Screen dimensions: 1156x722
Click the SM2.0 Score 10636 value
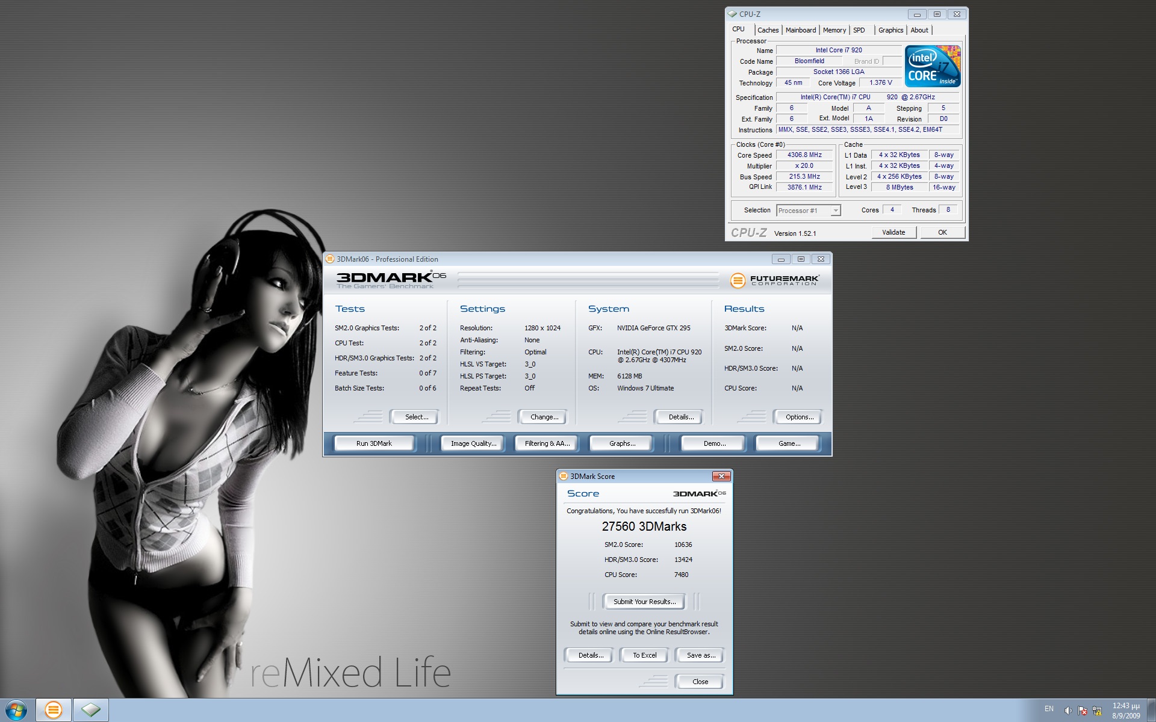(683, 545)
